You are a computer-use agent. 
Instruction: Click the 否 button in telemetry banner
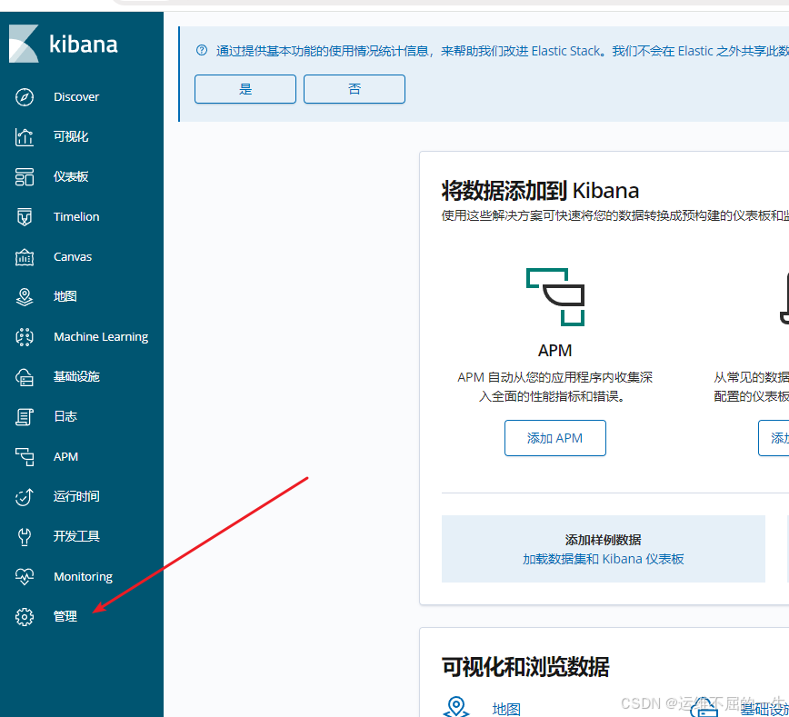click(x=355, y=89)
